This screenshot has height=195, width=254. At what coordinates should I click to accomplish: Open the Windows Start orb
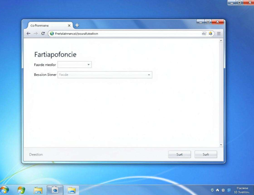[5, 190]
